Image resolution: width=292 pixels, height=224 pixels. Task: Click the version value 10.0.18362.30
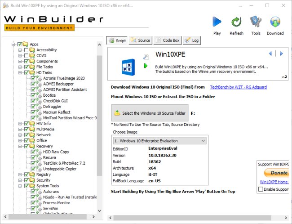pyautogui.click(x=162, y=155)
